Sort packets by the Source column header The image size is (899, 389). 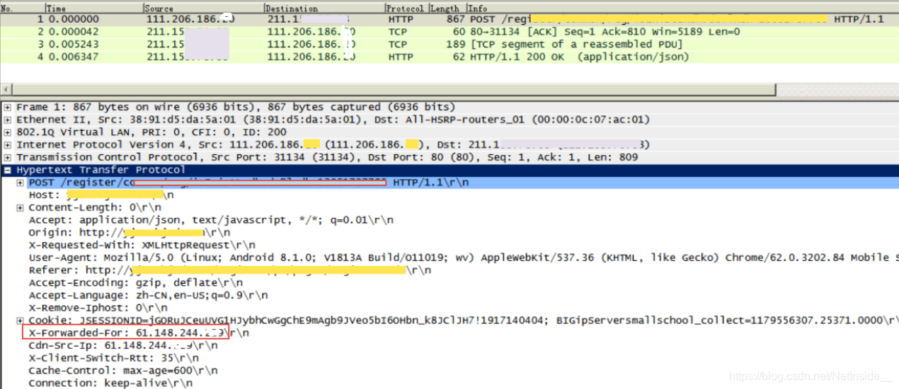click(x=203, y=8)
